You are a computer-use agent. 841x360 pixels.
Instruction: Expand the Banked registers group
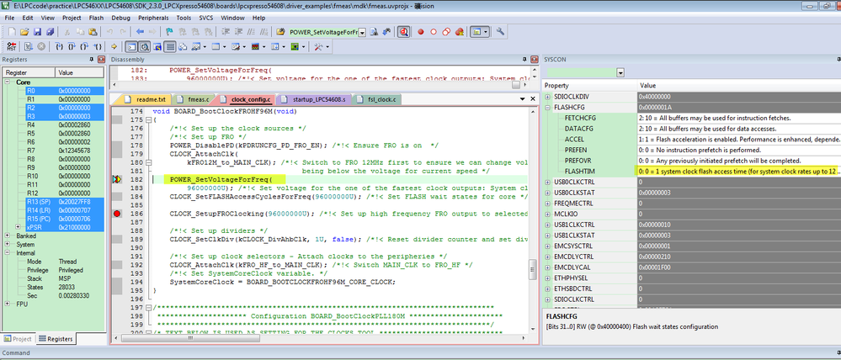point(8,236)
